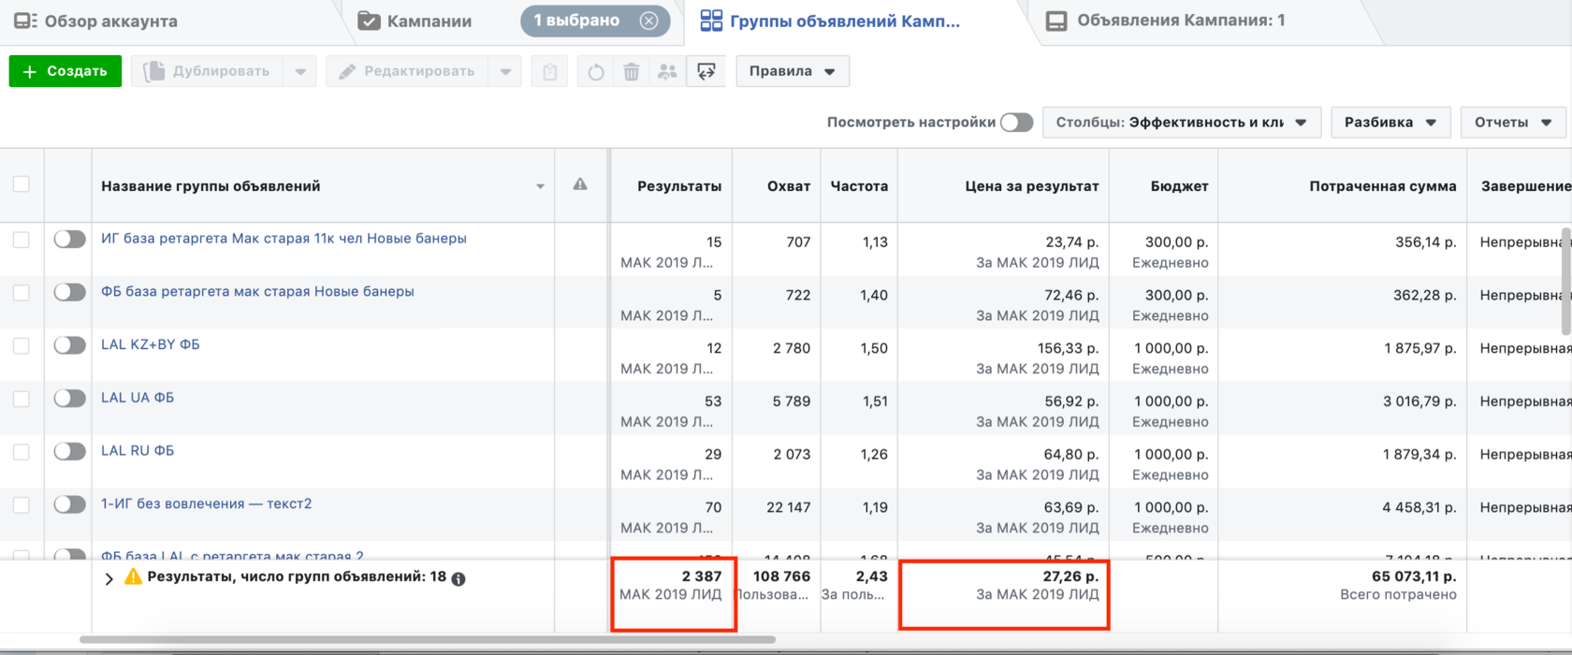Image resolution: width=1572 pixels, height=655 pixels.
Task: Open the Столбцы: Эффективность columns dropdown
Action: 1181,123
